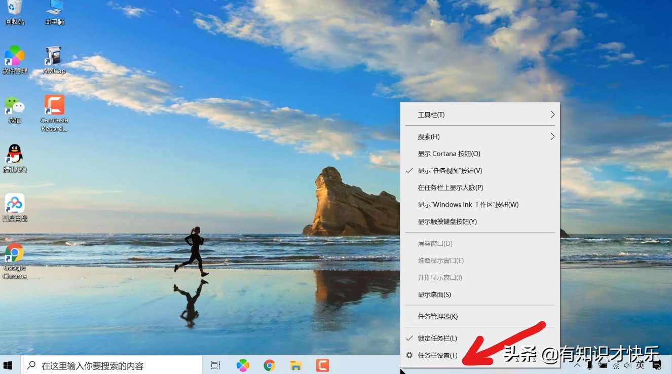Launch AMCap from the desktop
This screenshot has width=672, height=374.
tap(54, 58)
